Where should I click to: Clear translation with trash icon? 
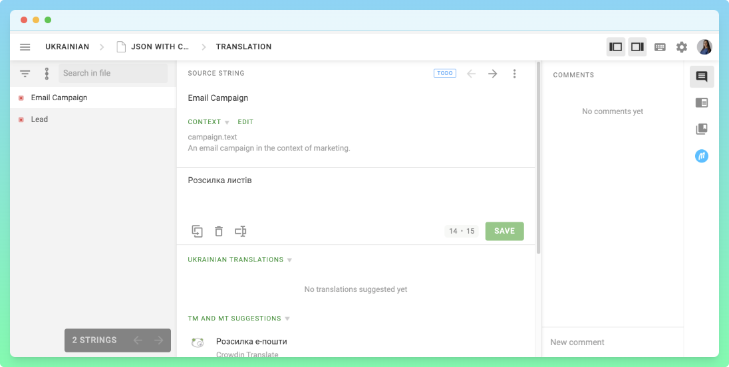tap(219, 231)
